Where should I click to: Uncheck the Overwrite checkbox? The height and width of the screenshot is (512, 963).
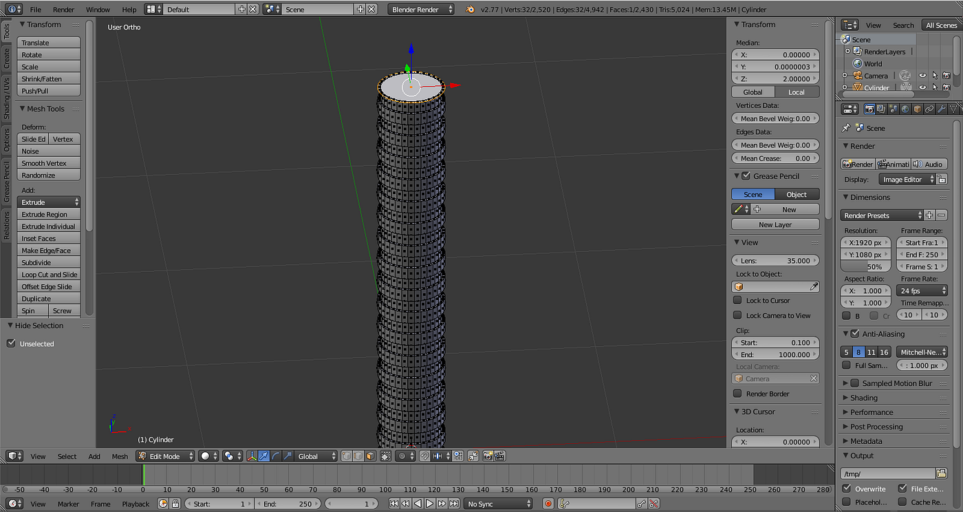pyautogui.click(x=847, y=489)
